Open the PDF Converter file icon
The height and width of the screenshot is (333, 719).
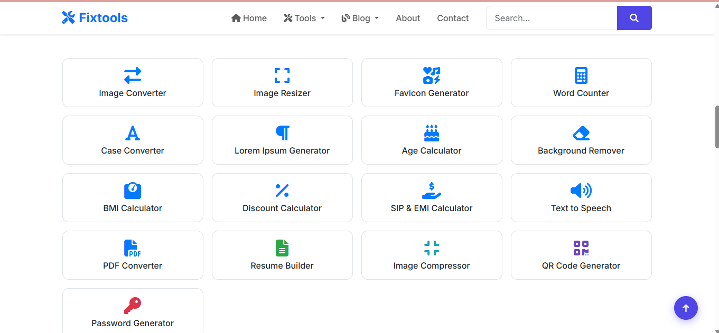click(x=133, y=248)
